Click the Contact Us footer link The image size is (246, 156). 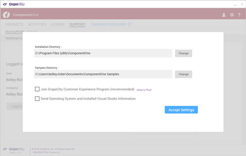point(54,152)
